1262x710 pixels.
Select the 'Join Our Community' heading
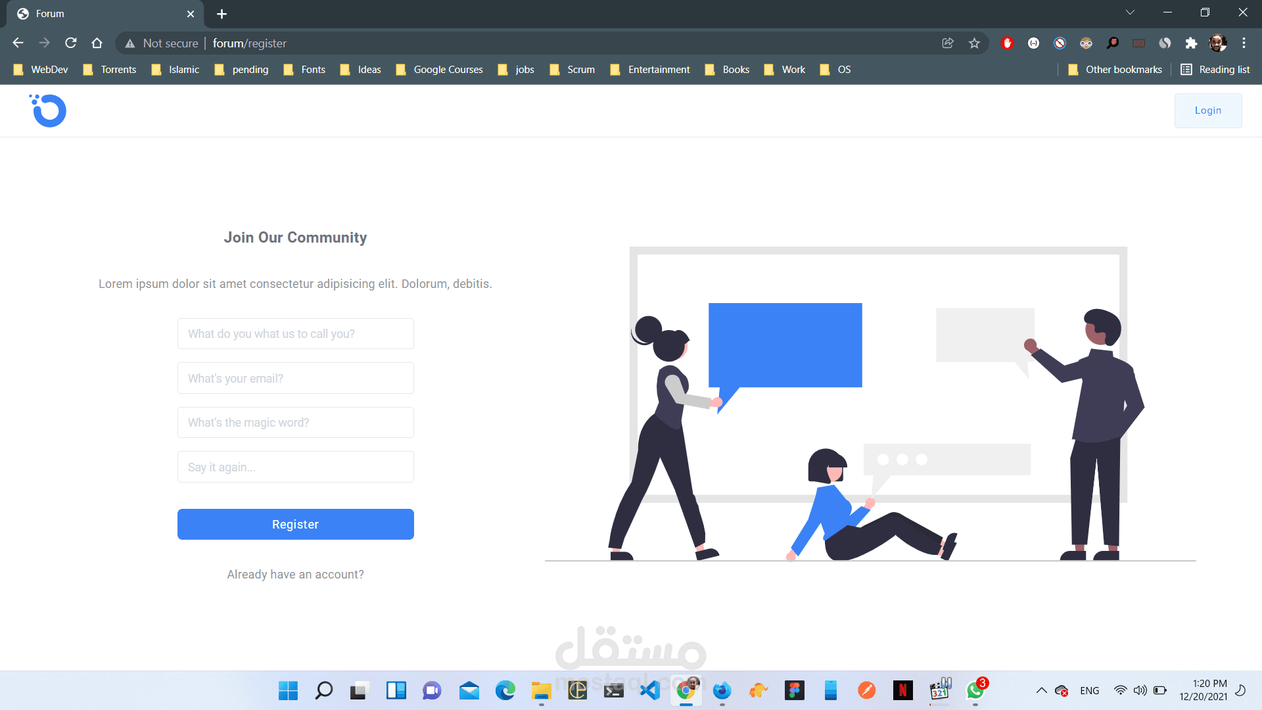[295, 237]
